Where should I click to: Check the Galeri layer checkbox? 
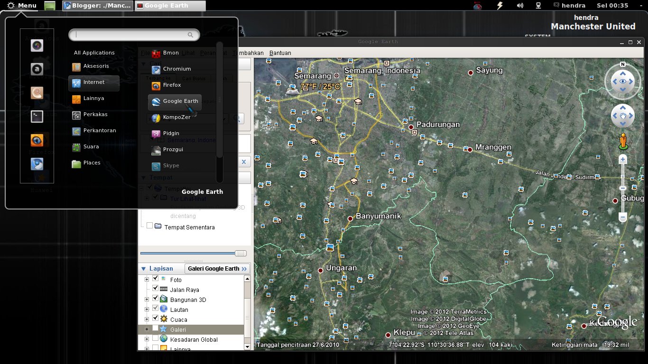pyautogui.click(x=155, y=328)
